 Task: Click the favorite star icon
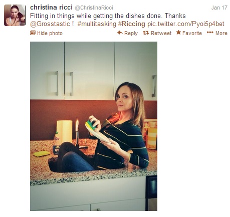178,33
